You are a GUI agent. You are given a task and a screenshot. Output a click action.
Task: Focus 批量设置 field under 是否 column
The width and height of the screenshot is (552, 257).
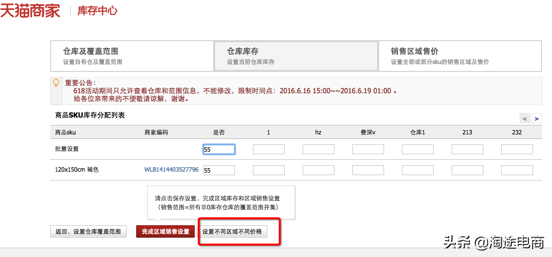(219, 149)
